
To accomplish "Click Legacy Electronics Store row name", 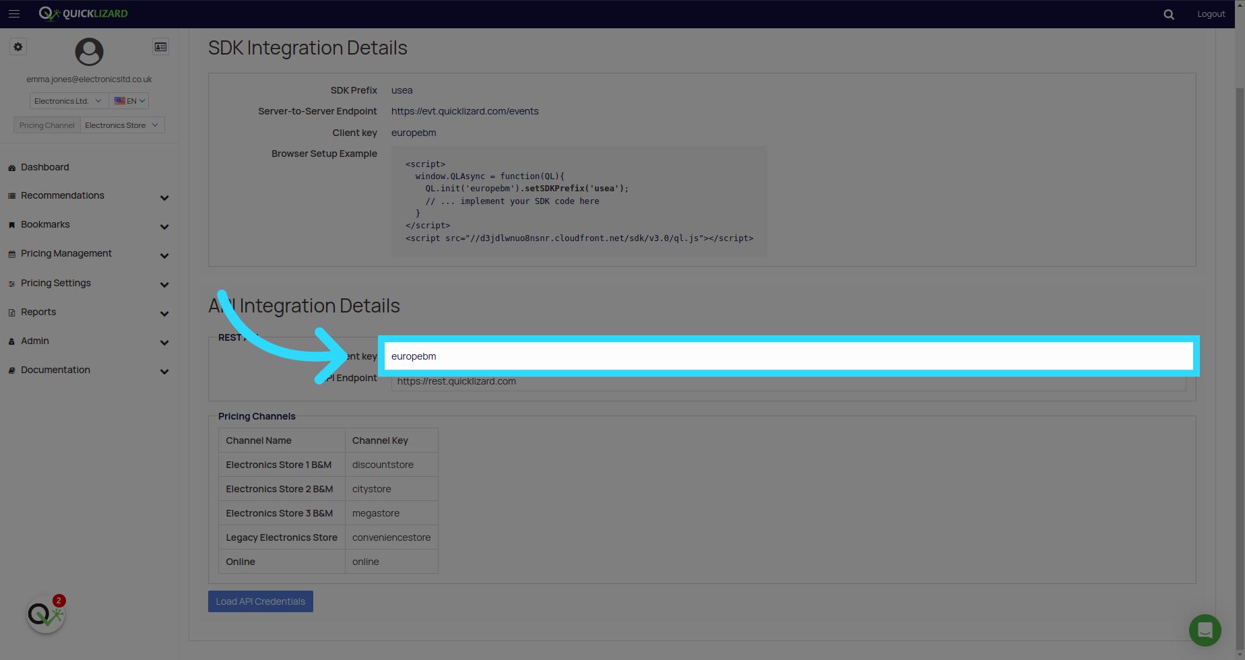I will tap(282, 537).
